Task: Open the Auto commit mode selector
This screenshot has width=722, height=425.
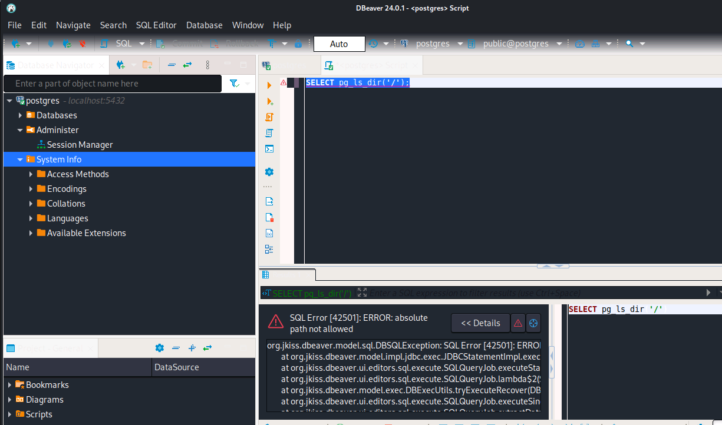Action: click(x=339, y=44)
